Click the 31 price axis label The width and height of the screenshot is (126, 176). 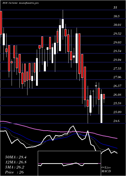115,8
